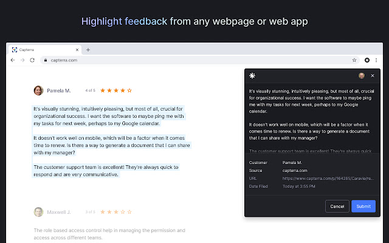The height and width of the screenshot is (243, 389).
Task: Cancel the feedback submission
Action: (x=337, y=206)
